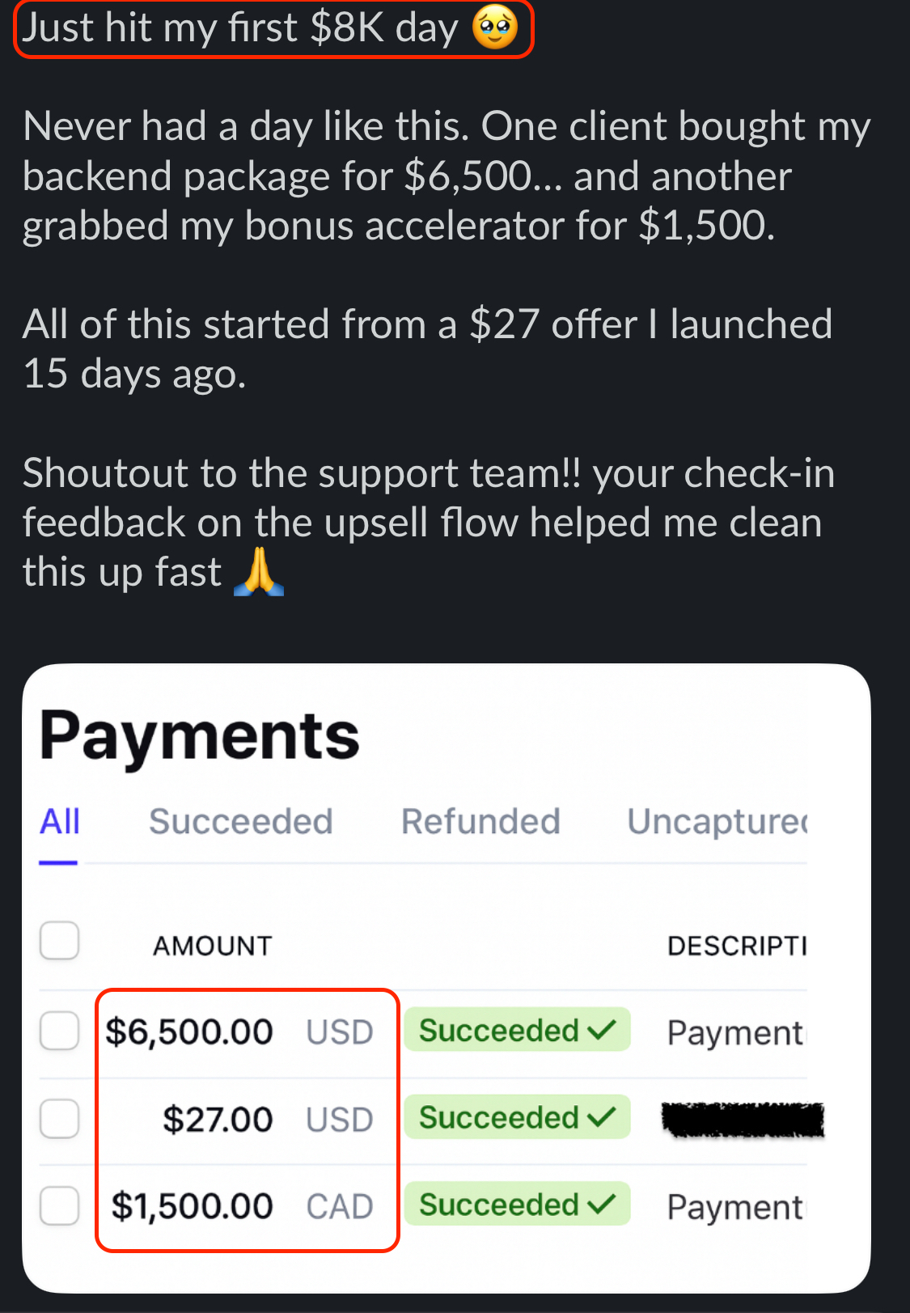910x1313 pixels.
Task: Click the checkmark on the $27.00 Succeeded badge
Action: tap(603, 1117)
